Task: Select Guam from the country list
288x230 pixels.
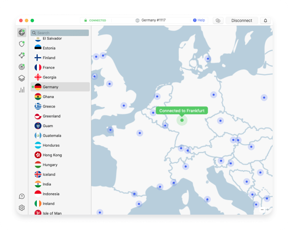Action: pos(60,126)
